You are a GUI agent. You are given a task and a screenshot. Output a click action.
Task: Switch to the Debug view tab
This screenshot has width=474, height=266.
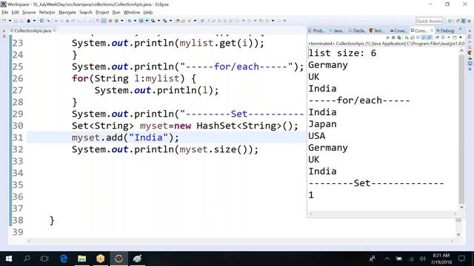445,31
